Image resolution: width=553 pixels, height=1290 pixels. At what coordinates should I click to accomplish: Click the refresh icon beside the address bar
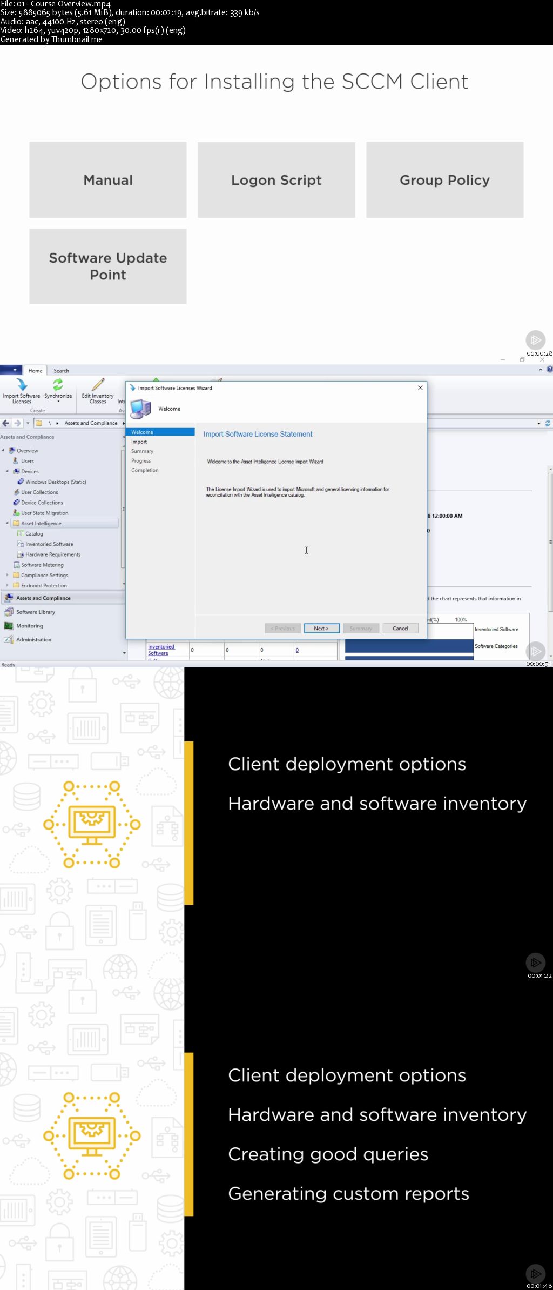pos(548,423)
